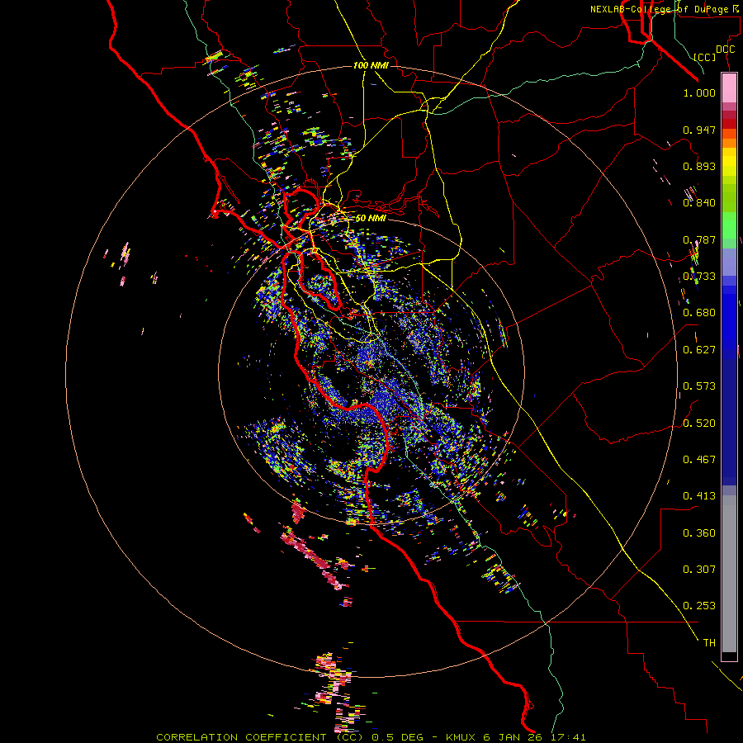
Task: Click the 0.840 scale value
Action: (699, 203)
